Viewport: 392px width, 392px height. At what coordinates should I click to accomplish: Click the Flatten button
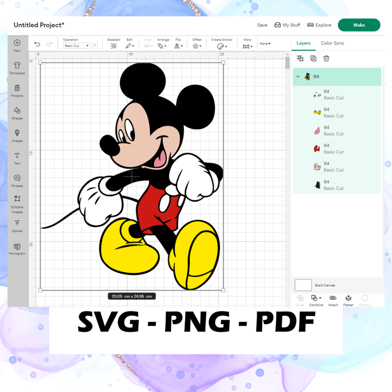tap(348, 300)
